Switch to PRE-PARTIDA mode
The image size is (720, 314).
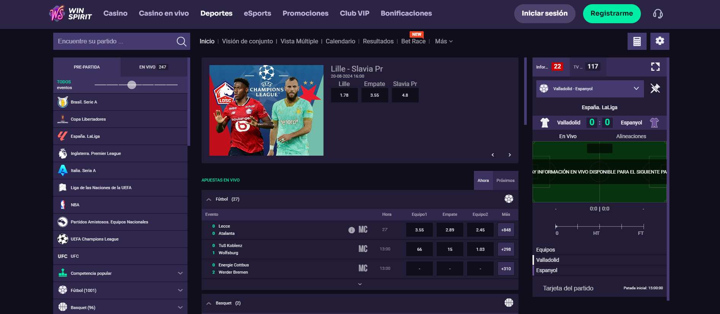click(87, 67)
